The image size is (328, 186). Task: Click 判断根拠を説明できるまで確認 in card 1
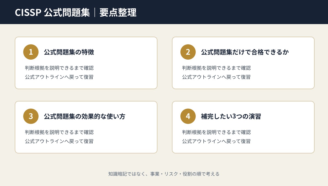[59, 68]
